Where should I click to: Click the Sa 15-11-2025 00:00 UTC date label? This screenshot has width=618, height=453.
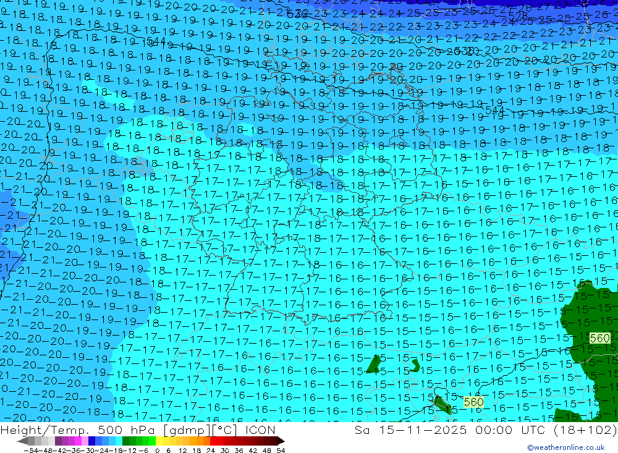[449, 430]
